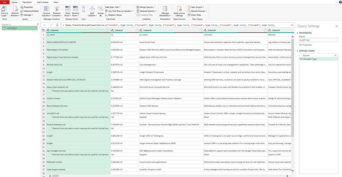The image size is (342, 177).
Task: Sort ascending with the A-Z icon
Action: [x=84, y=7]
